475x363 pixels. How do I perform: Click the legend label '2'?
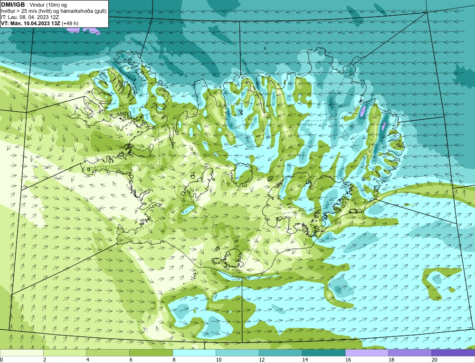coord(45,360)
